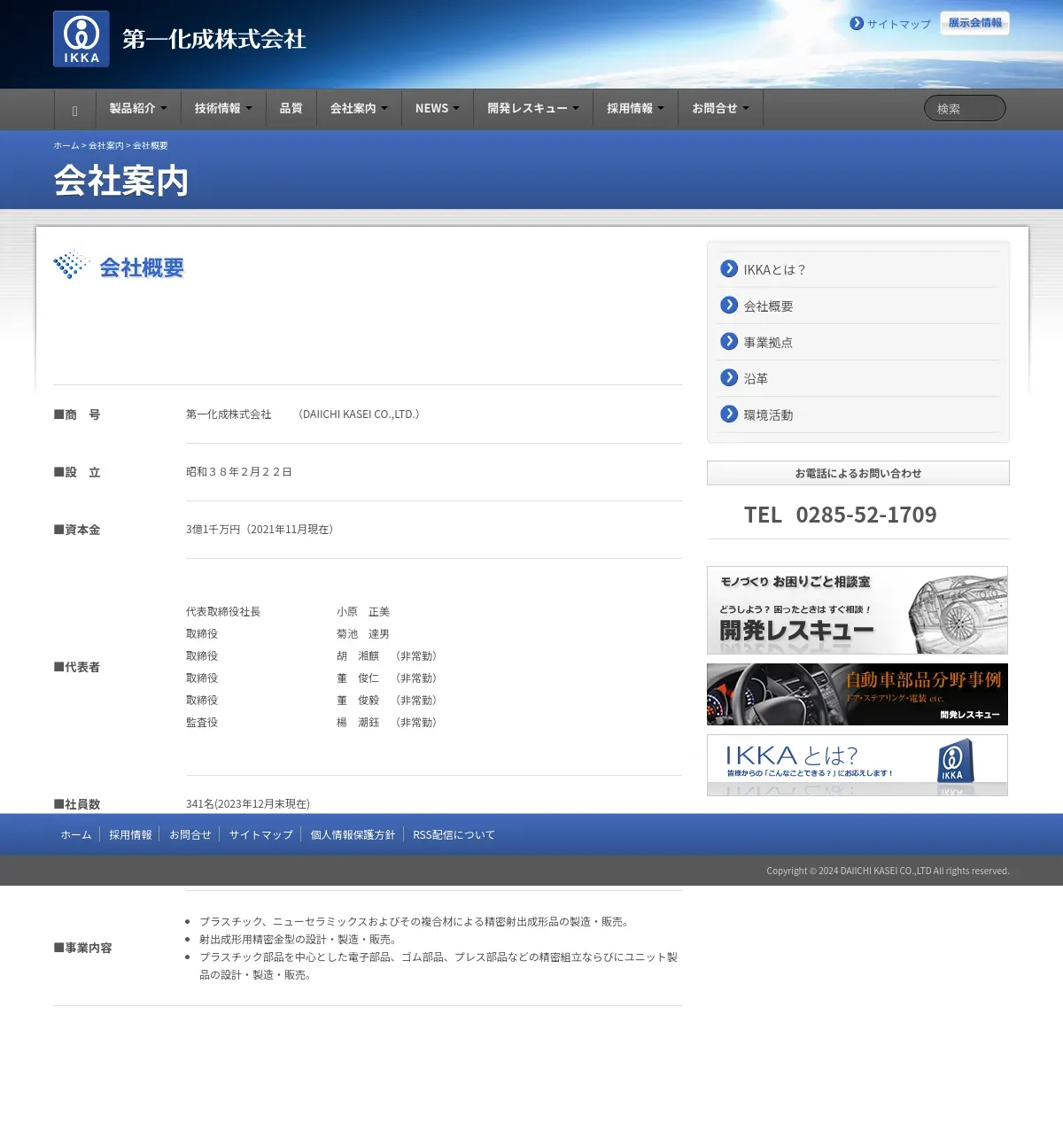This screenshot has height=1139, width=1063.
Task: Open the 自動車部品分野事例 banner
Action: pos(857,694)
